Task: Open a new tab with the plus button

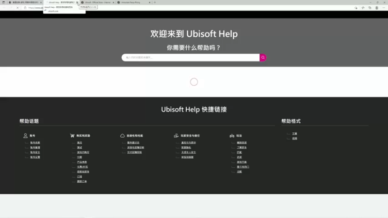Action: coord(155,2)
